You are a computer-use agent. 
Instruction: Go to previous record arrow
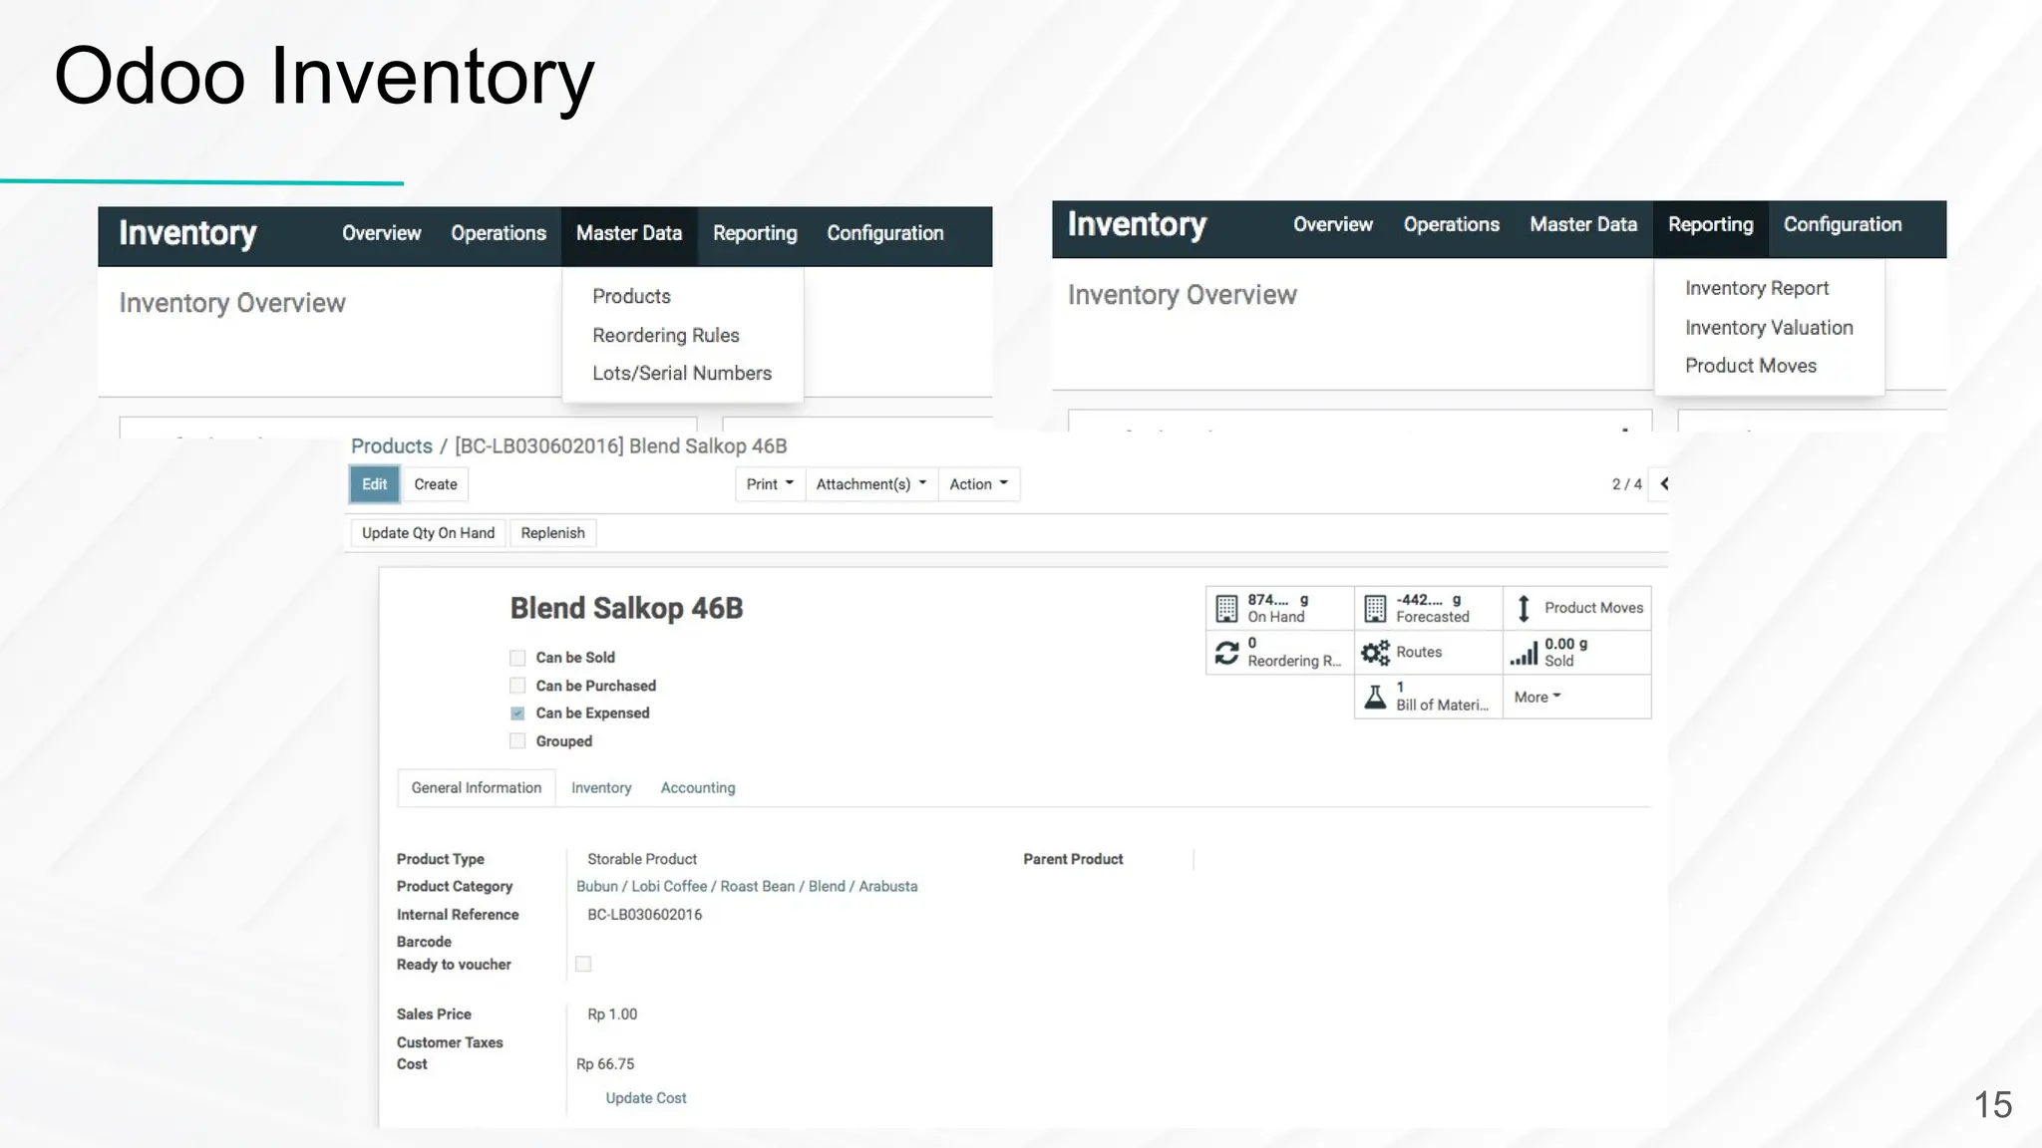pos(1663,484)
